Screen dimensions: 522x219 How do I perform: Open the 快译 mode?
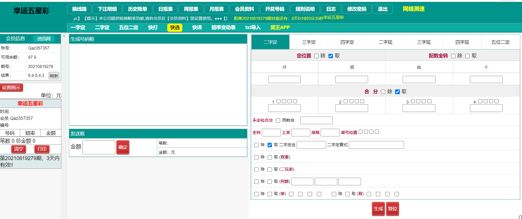197,27
